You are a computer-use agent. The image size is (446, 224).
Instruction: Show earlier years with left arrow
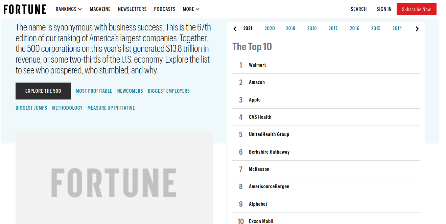[235, 29]
